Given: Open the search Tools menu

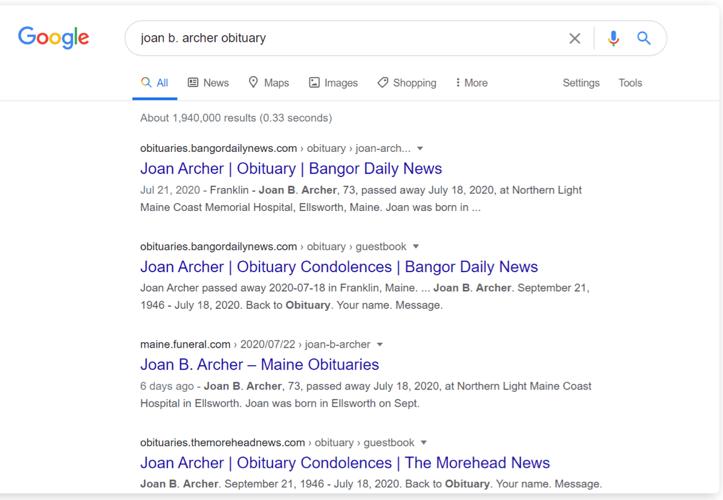Looking at the screenshot, I should (630, 83).
